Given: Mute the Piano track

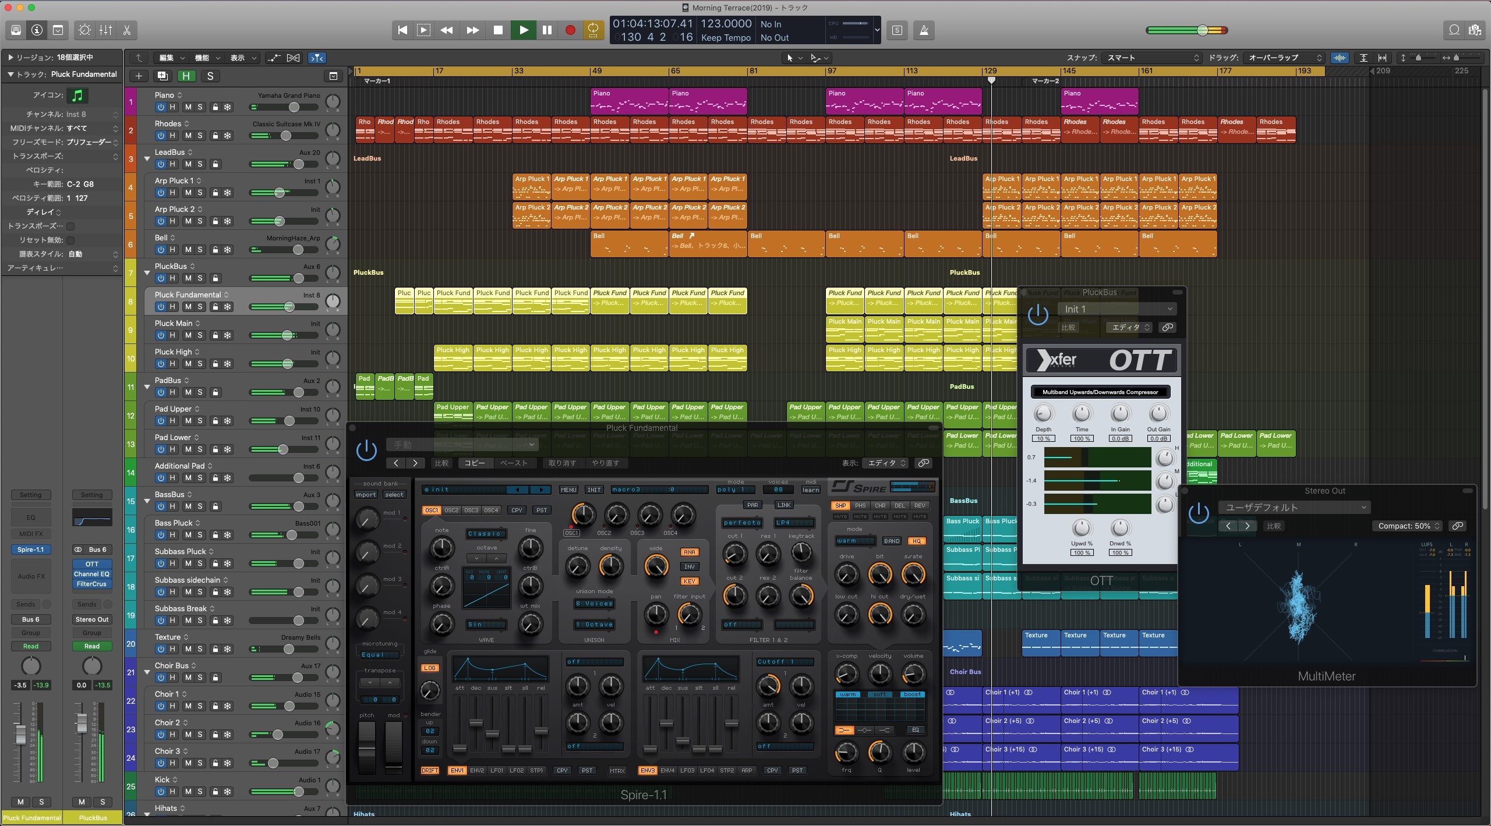Looking at the screenshot, I should pyautogui.click(x=188, y=107).
